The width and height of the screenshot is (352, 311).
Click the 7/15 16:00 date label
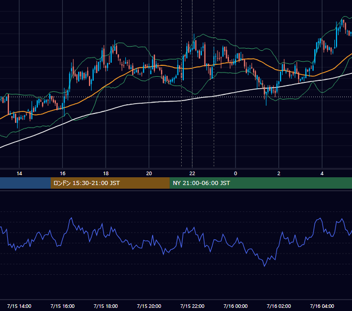tap(63, 306)
